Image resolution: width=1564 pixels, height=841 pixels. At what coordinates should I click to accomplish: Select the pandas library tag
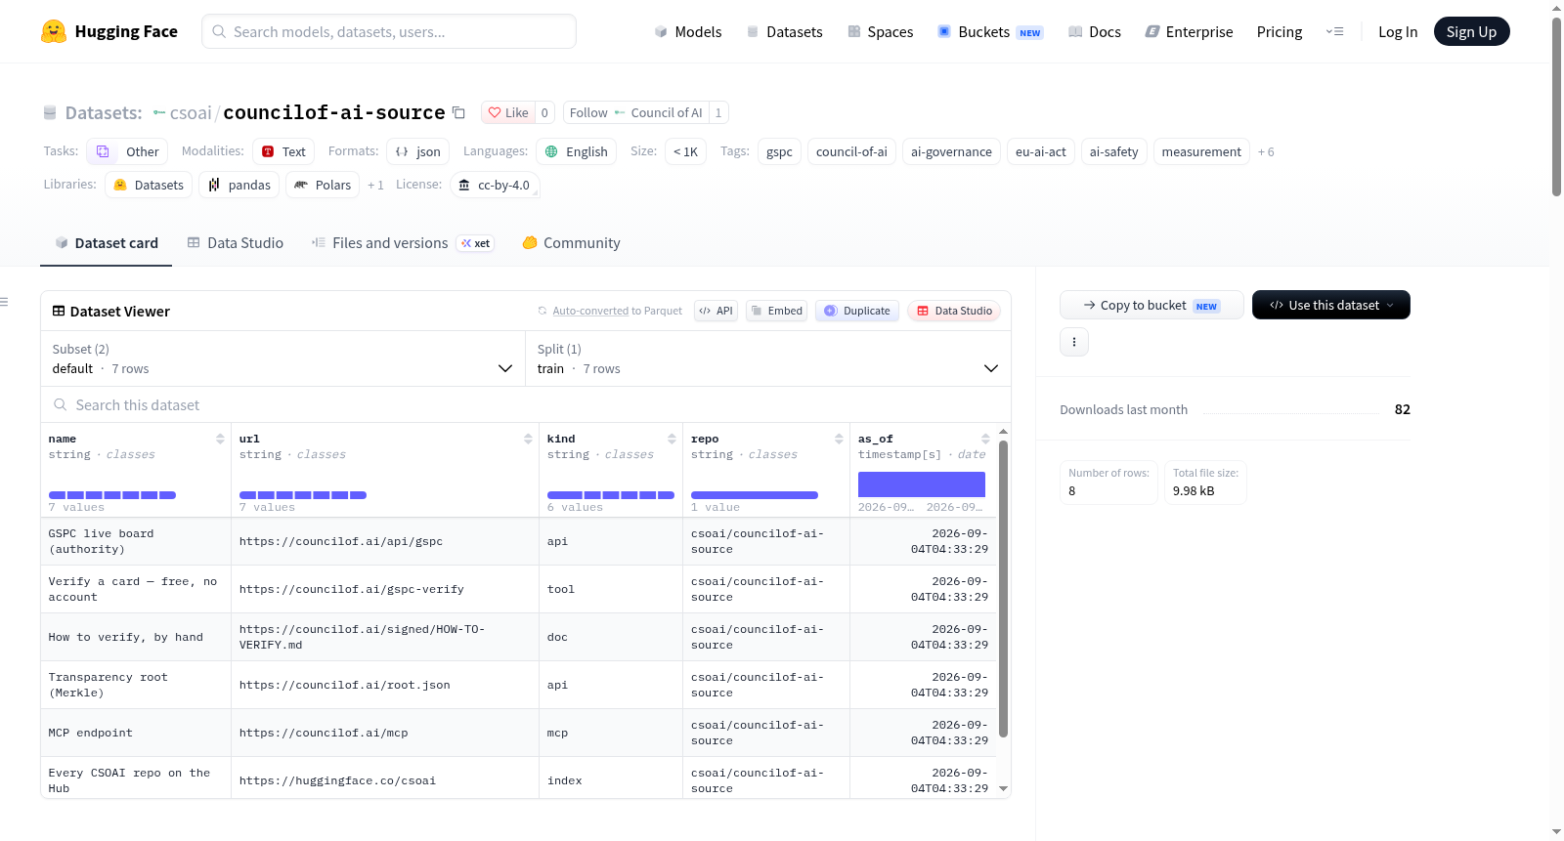[x=239, y=185]
